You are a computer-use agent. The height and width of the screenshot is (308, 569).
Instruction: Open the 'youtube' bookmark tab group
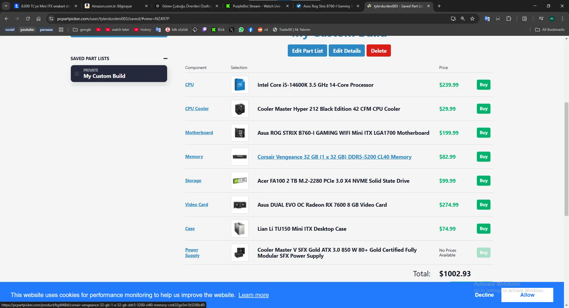pos(27,30)
